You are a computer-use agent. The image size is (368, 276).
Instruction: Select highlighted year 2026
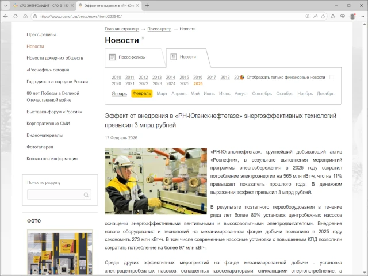pyautogui.click(x=198, y=83)
